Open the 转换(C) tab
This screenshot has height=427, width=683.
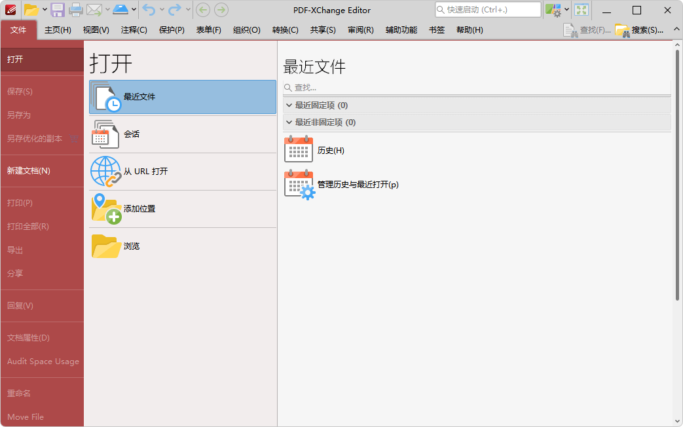point(286,30)
